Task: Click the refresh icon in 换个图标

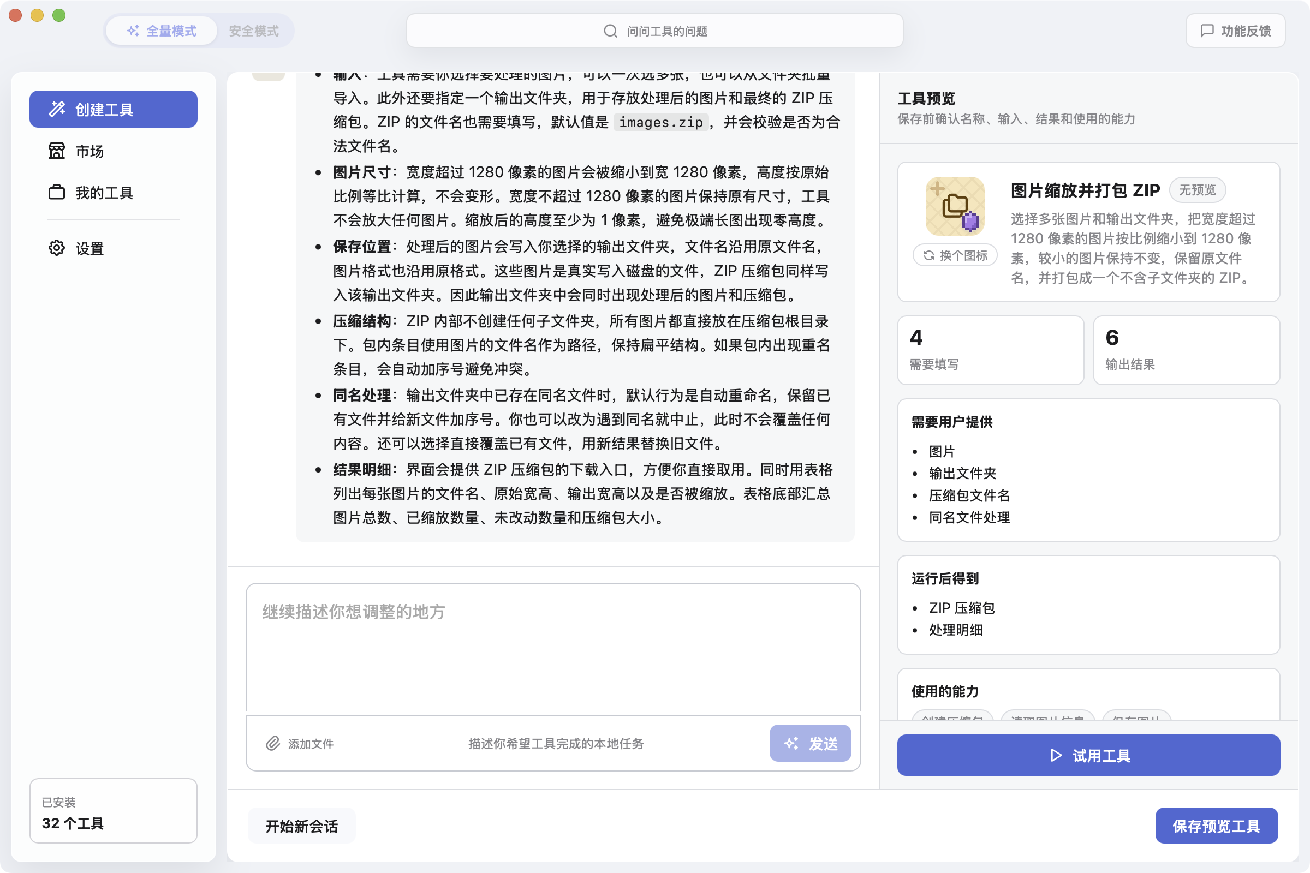Action: click(928, 255)
